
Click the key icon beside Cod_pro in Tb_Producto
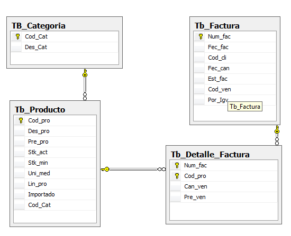tap(21, 120)
